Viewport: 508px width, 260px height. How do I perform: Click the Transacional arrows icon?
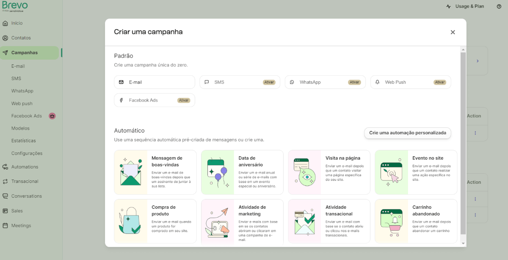tap(5, 181)
